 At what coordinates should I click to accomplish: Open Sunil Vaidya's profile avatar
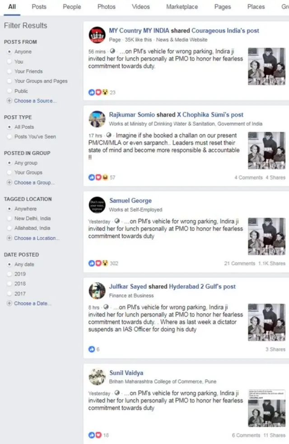[97, 377]
